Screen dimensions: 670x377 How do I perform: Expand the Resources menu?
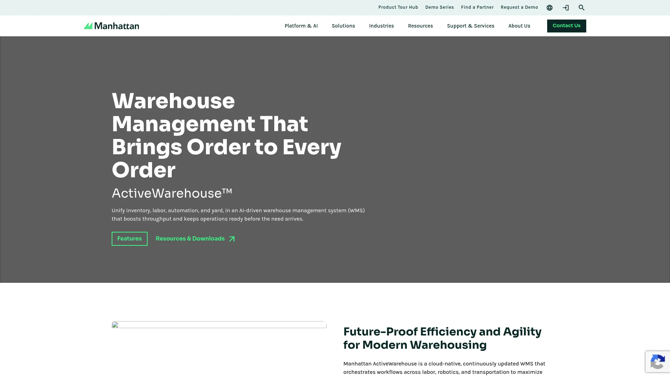420,26
